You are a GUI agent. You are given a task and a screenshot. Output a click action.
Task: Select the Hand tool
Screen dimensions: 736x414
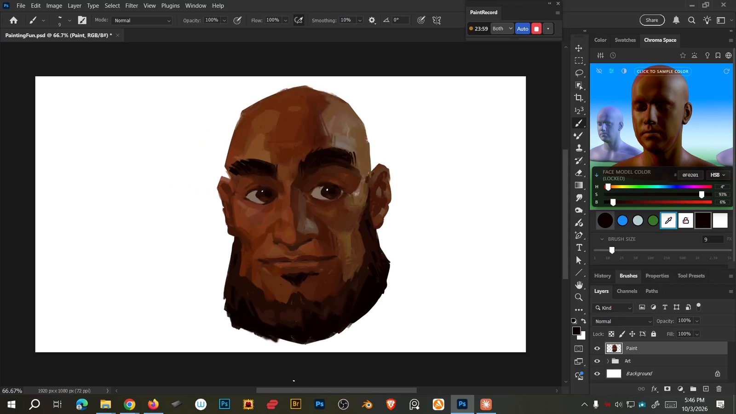[x=579, y=285]
